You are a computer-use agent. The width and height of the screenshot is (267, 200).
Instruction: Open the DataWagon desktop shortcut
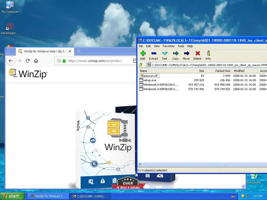click(x=10, y=29)
